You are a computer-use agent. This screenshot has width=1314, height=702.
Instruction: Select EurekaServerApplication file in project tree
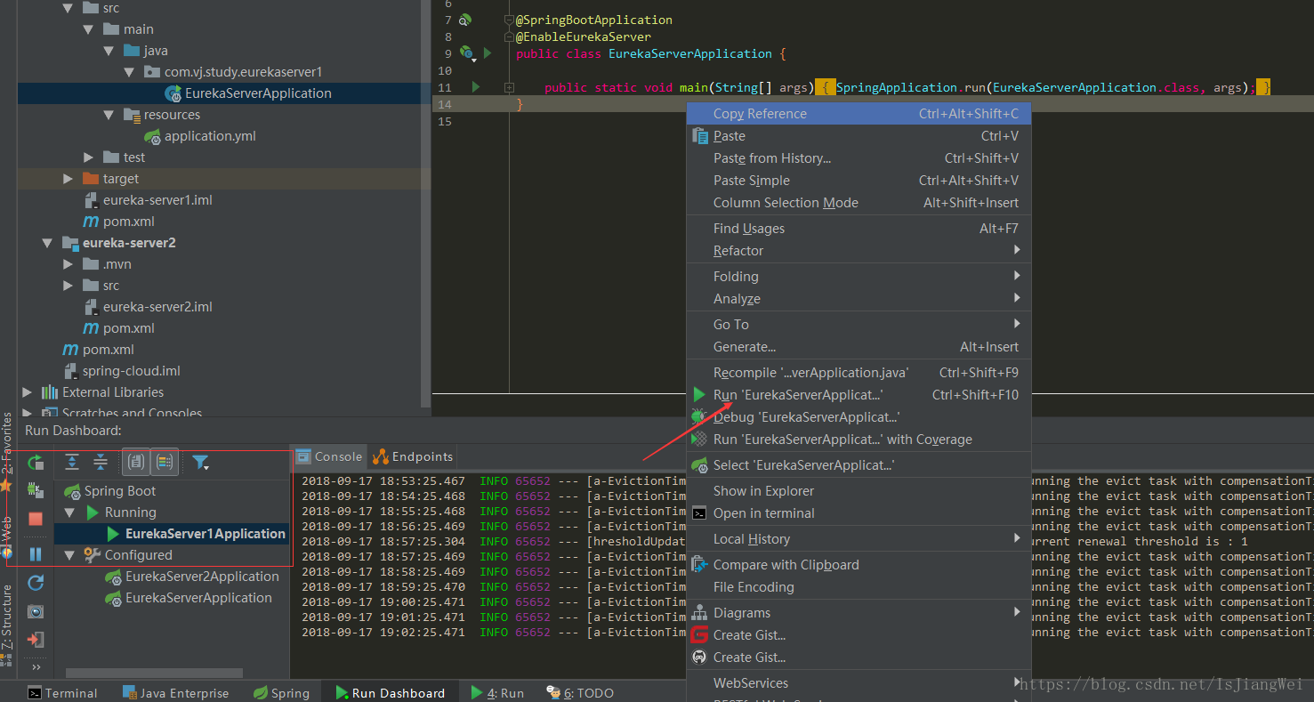point(258,93)
